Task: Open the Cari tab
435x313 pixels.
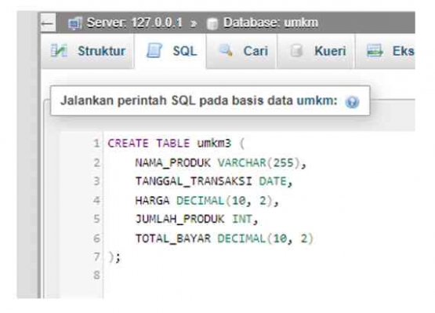Action: pyautogui.click(x=241, y=51)
